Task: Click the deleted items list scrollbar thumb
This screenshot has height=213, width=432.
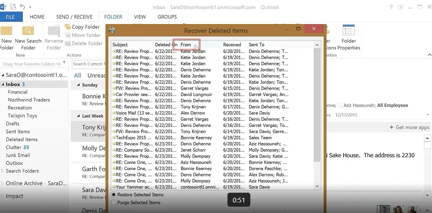Action: (317, 105)
